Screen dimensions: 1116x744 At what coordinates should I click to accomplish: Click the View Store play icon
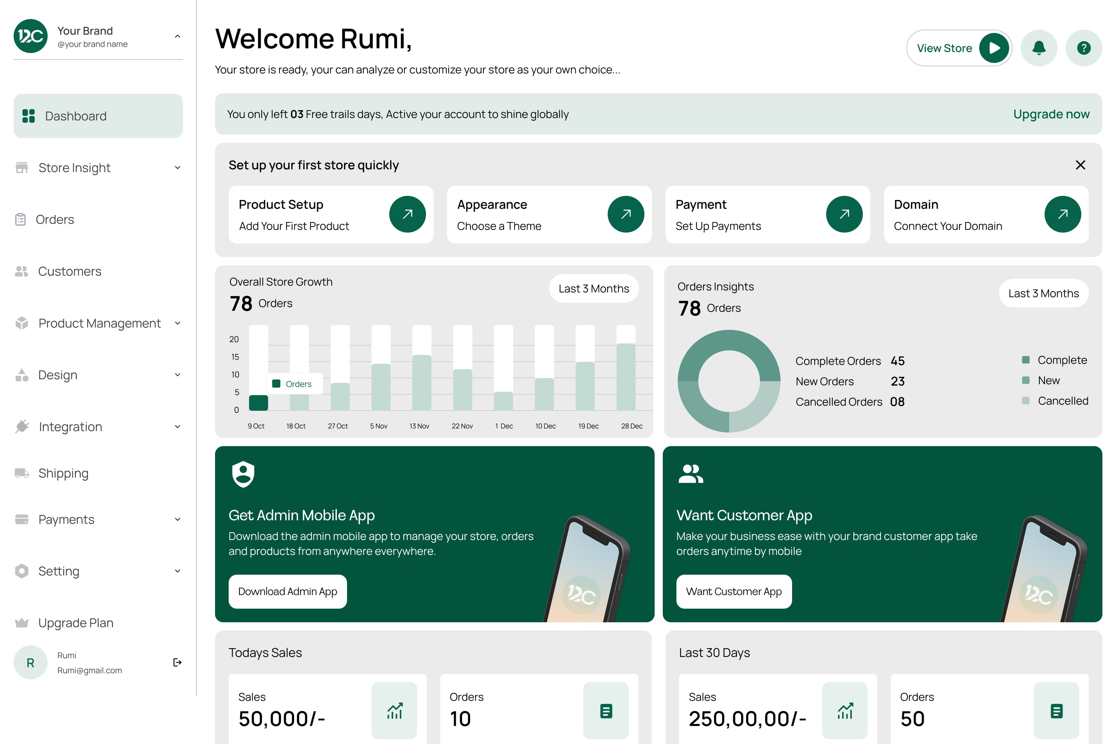pyautogui.click(x=994, y=48)
